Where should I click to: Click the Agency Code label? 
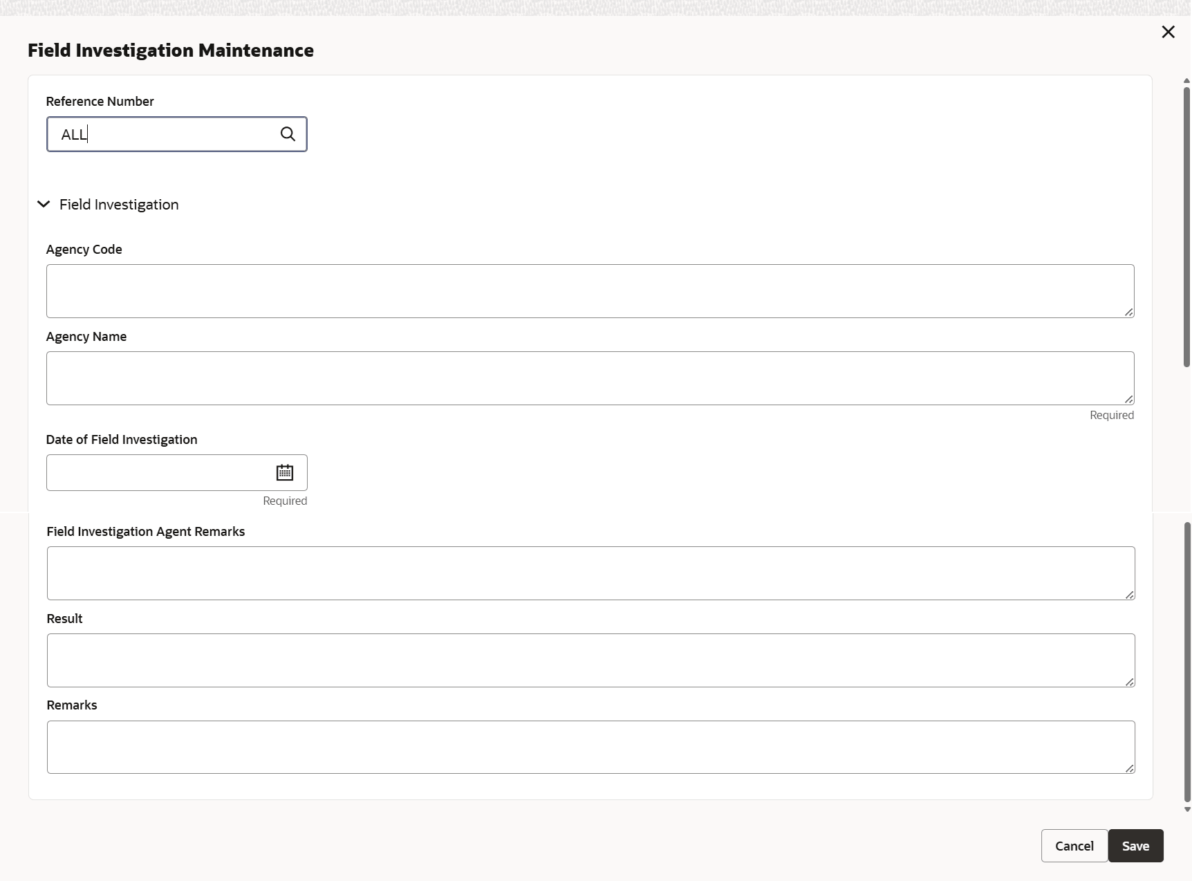[x=84, y=250]
